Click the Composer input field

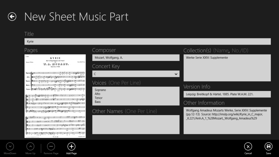coord(136,58)
